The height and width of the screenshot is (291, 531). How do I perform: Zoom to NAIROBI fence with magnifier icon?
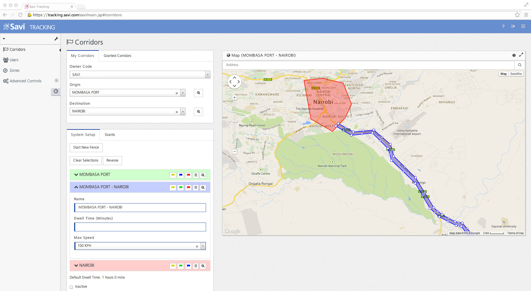click(203, 266)
